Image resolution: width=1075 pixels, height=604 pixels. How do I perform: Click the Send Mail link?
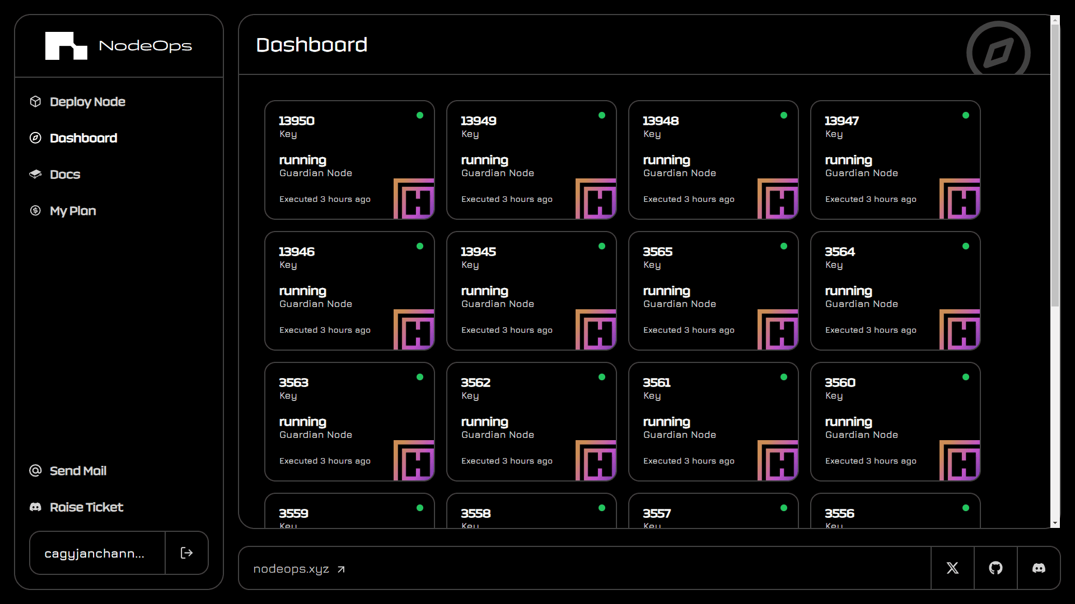tap(77, 471)
